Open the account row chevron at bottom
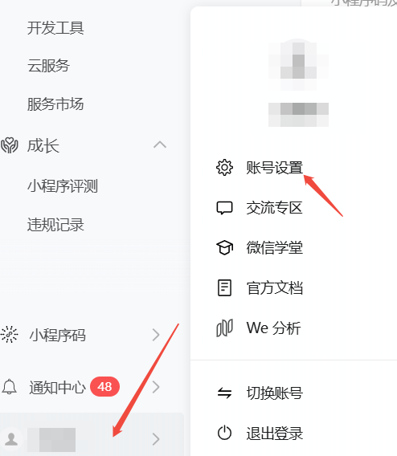 156,439
